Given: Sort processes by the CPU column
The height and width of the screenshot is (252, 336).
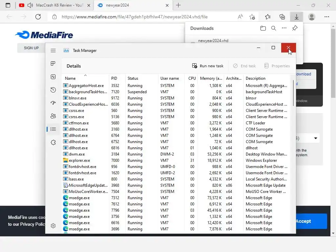Looking at the screenshot, I should [191, 78].
